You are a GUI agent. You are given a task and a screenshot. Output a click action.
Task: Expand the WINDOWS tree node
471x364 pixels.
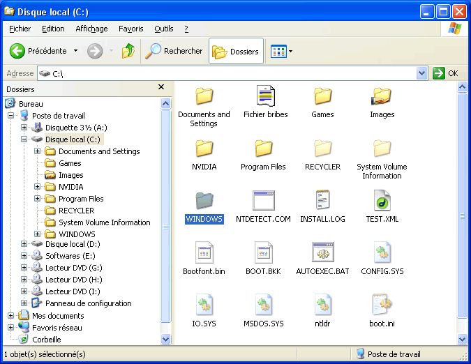tap(37, 234)
